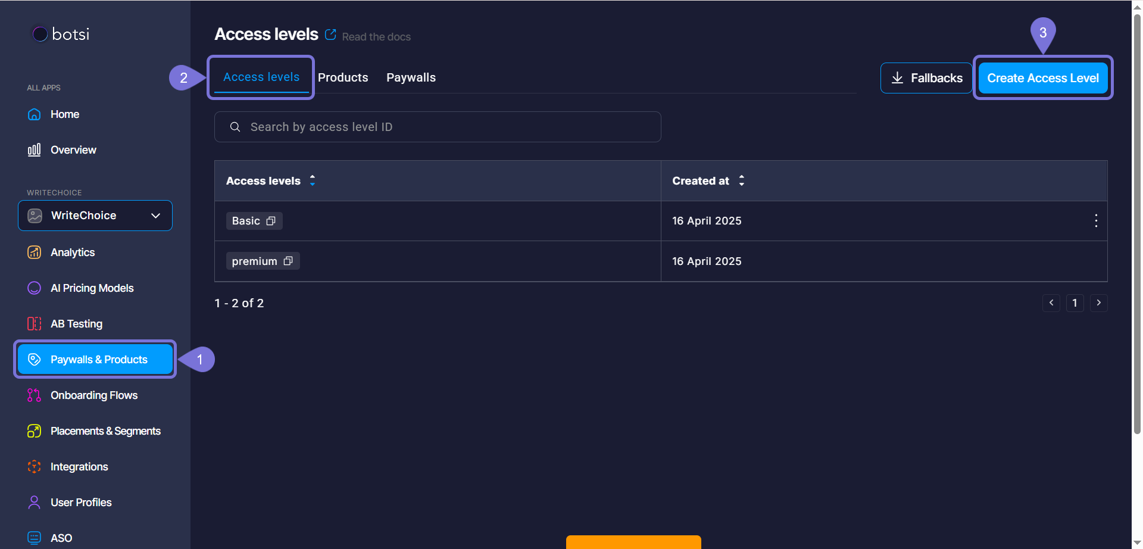The height and width of the screenshot is (549, 1143).
Task: Open the three-dot menu for Basic row
Action: (x=1095, y=221)
